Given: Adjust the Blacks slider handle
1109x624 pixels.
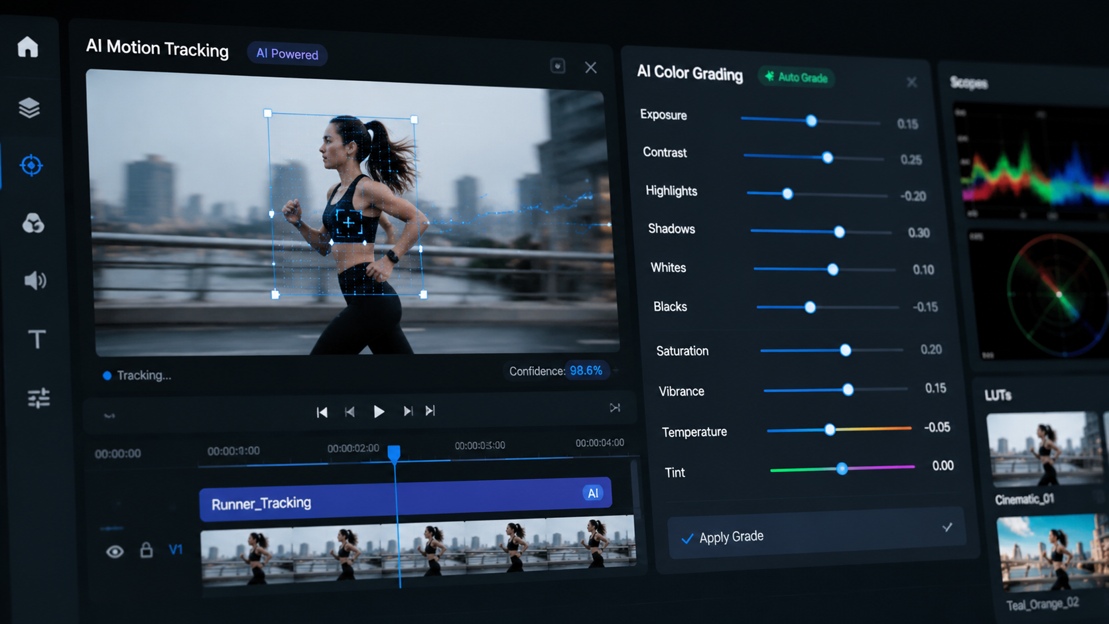Looking at the screenshot, I should tap(810, 307).
